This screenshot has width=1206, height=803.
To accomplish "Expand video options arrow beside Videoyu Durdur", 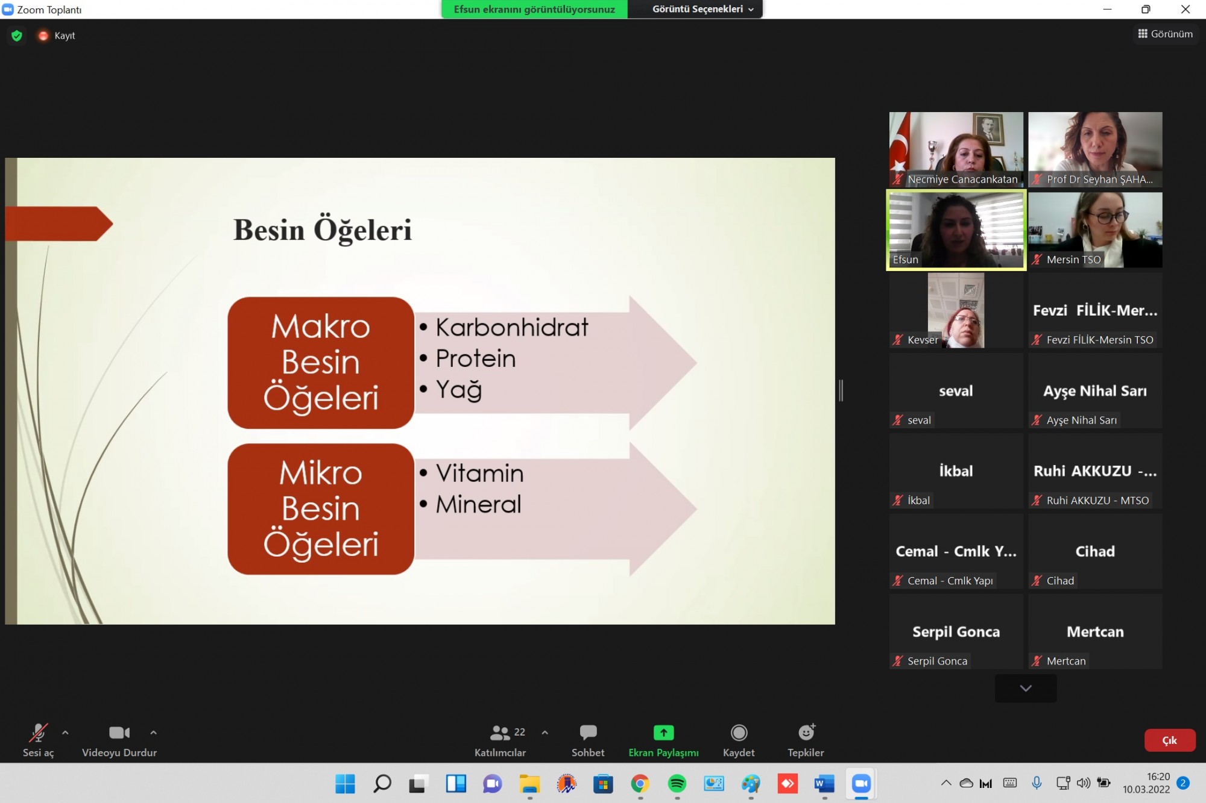I will click(x=153, y=733).
